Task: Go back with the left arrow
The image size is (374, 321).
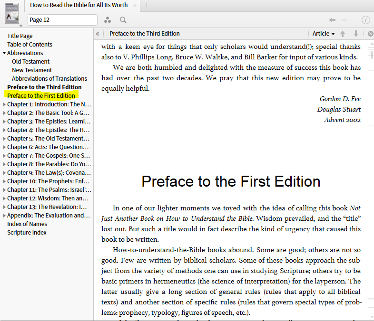Action: [x=332, y=20]
